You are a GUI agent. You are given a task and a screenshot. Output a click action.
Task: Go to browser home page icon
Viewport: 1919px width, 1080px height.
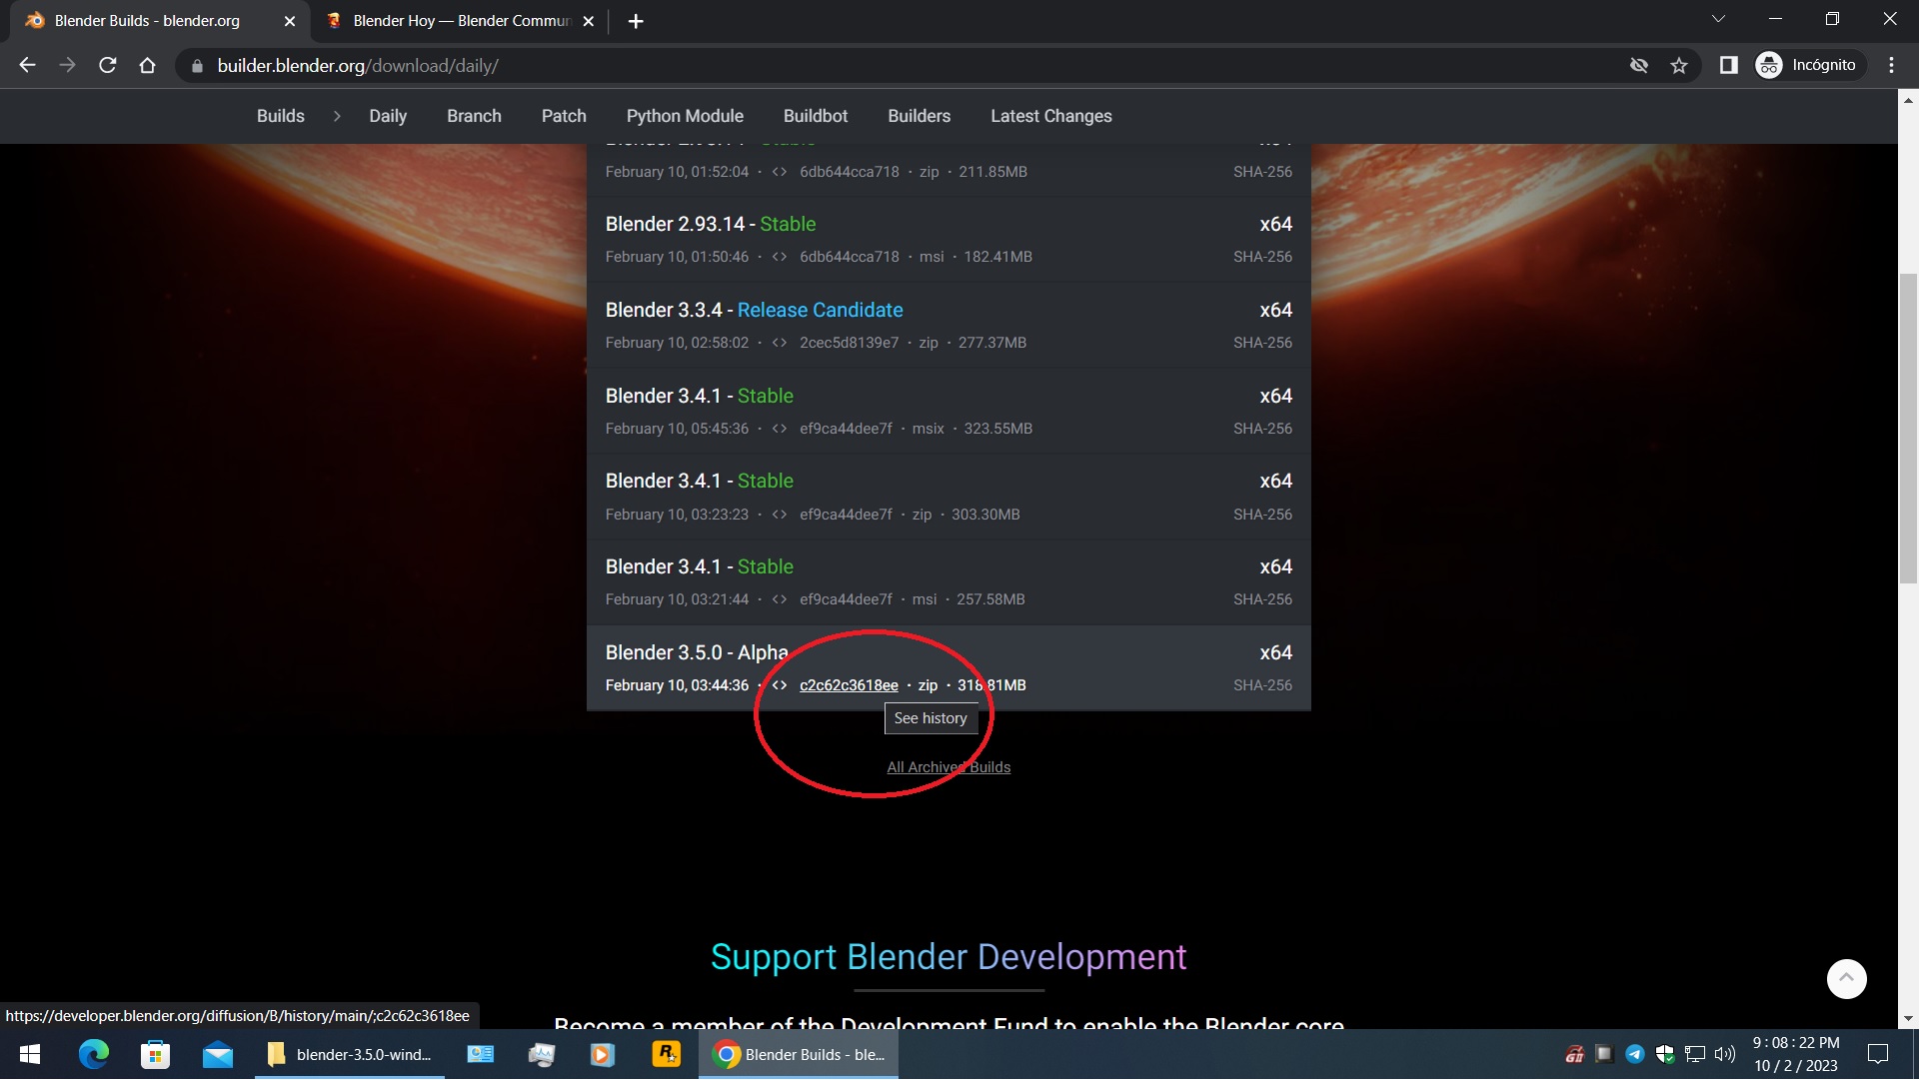point(147,65)
